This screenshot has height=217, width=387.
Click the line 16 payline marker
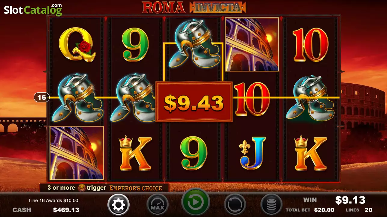tap(41, 97)
